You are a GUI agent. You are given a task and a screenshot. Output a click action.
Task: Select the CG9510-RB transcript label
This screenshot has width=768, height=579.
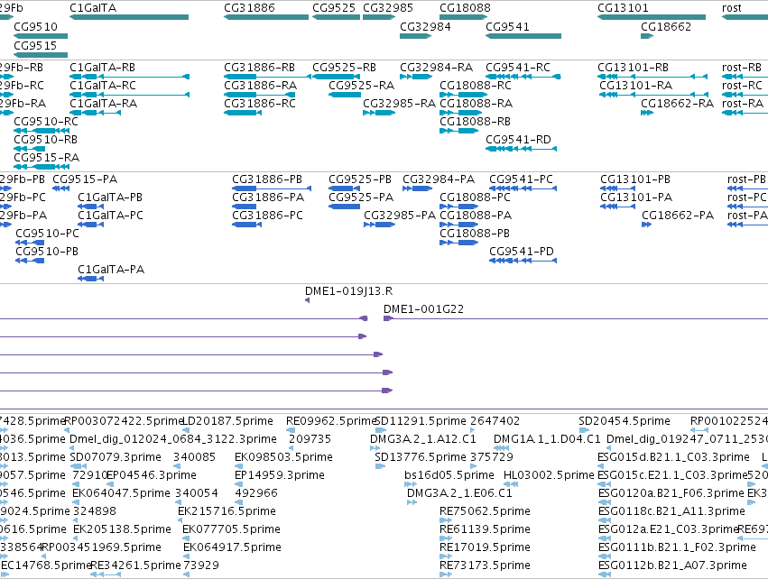click(x=45, y=140)
